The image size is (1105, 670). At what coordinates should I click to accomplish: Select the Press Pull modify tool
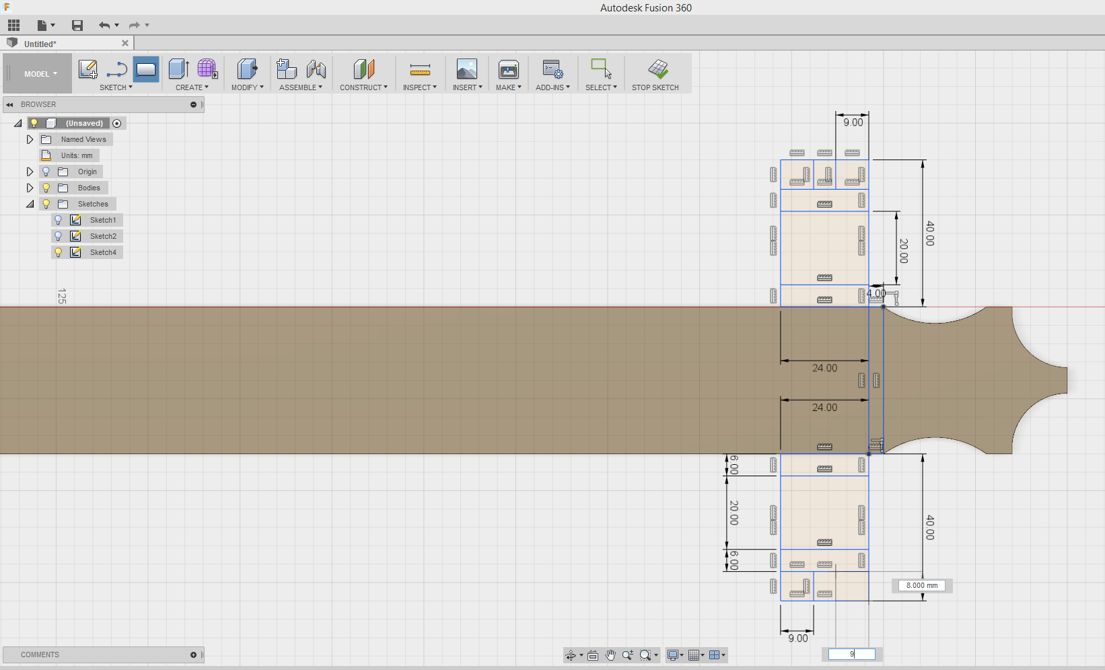coord(247,69)
